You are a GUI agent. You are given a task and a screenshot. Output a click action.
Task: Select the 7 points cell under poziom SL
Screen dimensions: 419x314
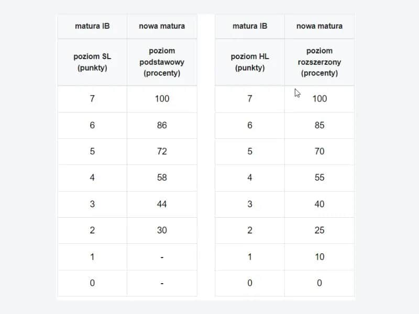tap(92, 98)
